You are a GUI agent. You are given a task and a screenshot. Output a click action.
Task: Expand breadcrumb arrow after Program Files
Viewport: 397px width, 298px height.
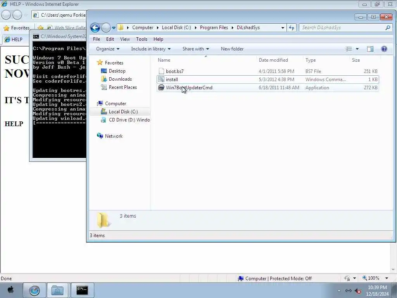point(233,28)
